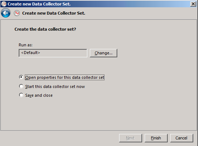Click the 'Start this data collector set now' label
Viewport: 198px width, 146px height.
pos(55,87)
